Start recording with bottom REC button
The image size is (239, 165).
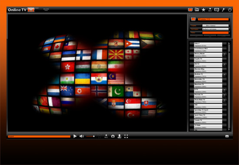click(x=106, y=136)
